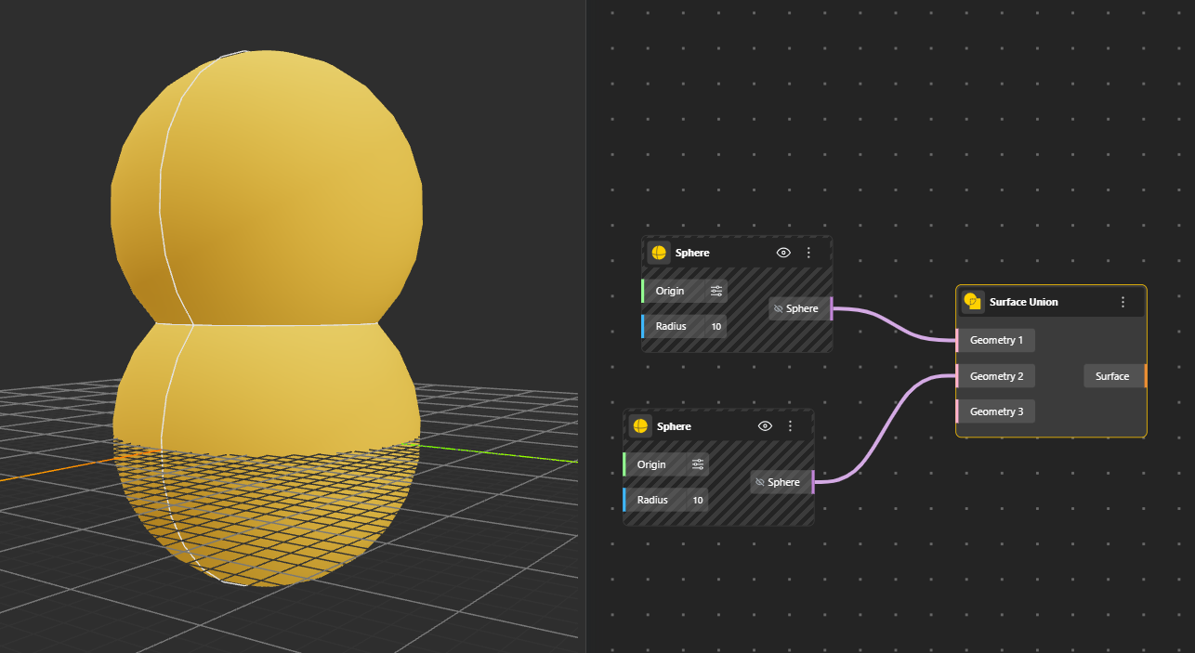Click the orange Surface output port

point(1146,376)
